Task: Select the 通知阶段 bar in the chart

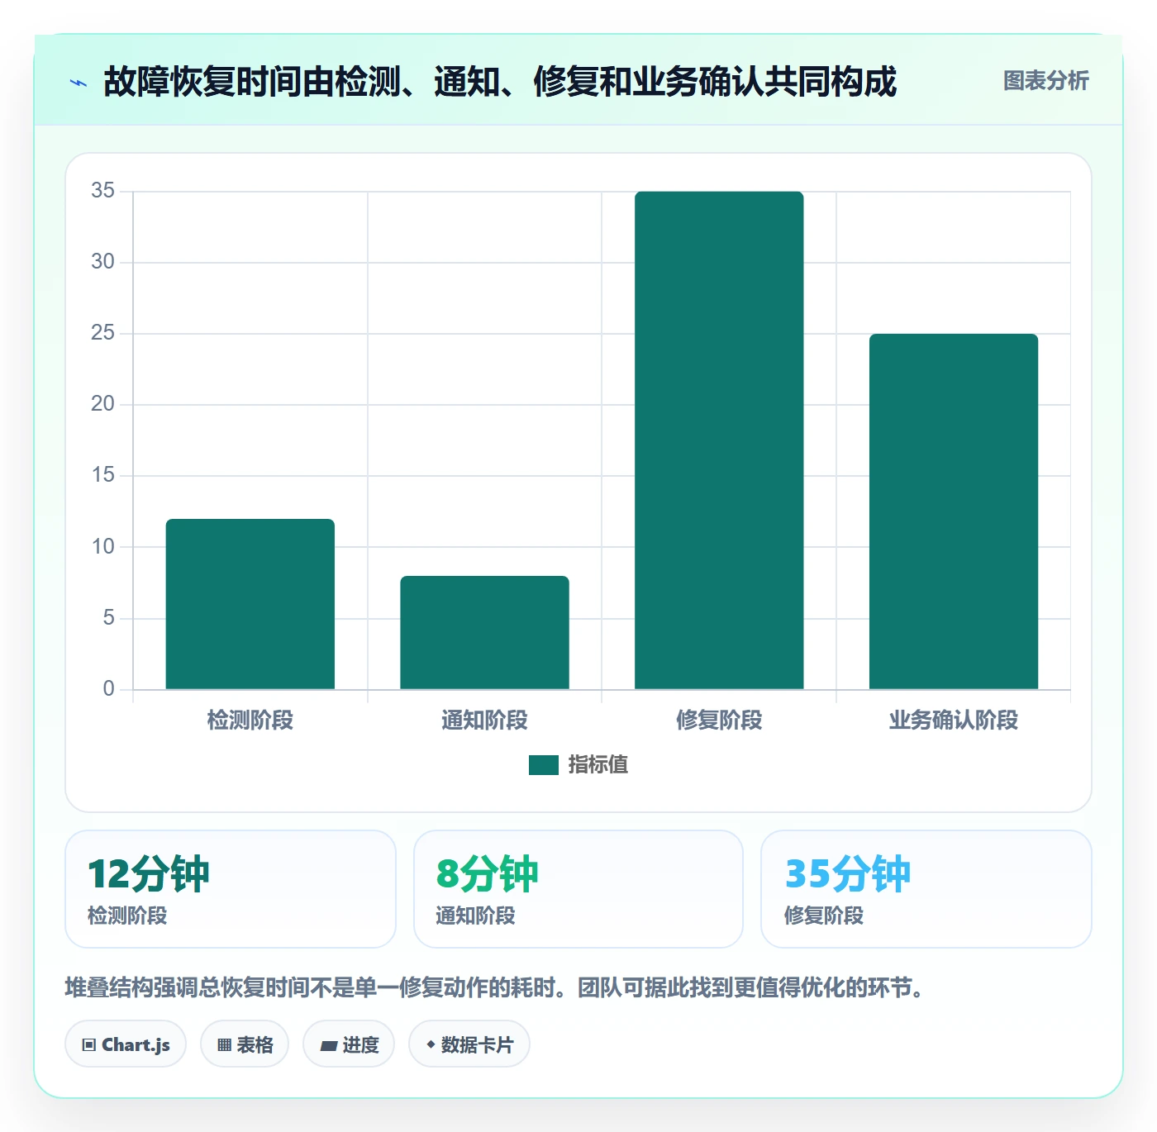Action: coord(484,632)
